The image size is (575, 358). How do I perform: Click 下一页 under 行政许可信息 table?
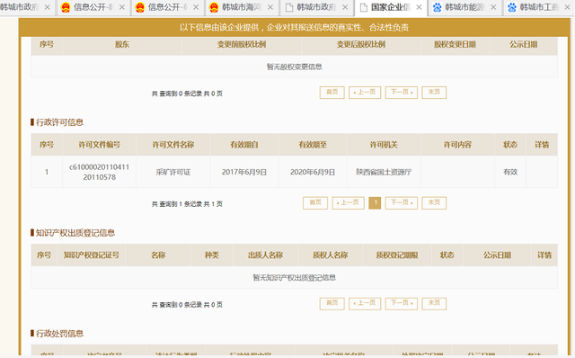(x=402, y=202)
